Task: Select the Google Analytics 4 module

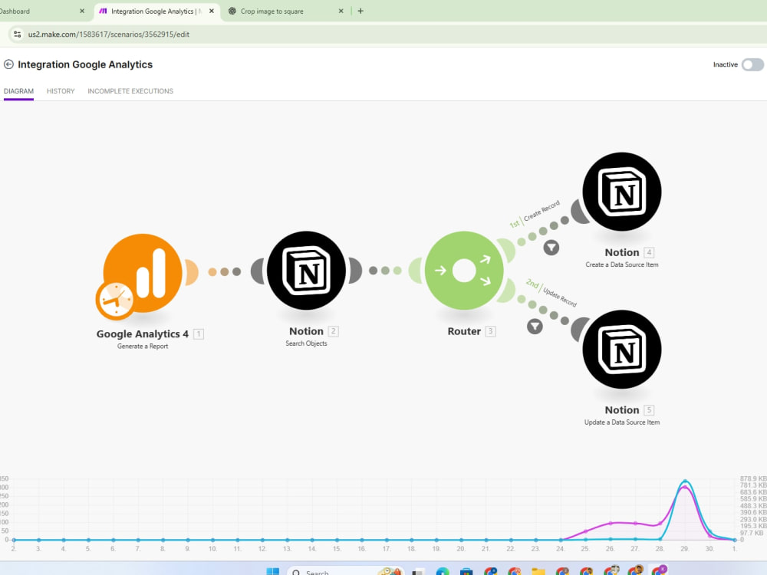Action: tap(143, 273)
